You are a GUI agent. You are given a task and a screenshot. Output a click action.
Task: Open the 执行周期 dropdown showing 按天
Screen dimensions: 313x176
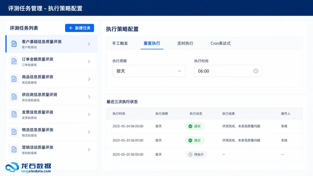coord(149,71)
